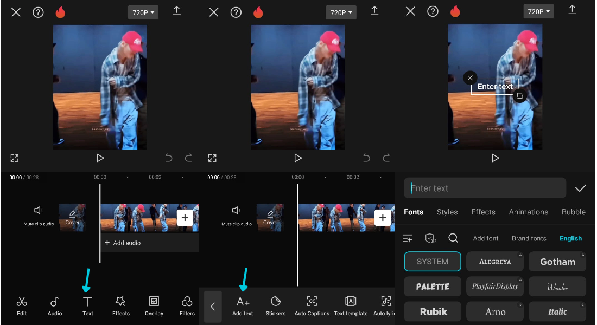Viewport: 597px width, 325px height.
Task: Delete text box using its X handle
Action: pos(470,78)
